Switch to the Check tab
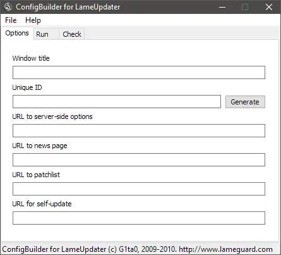Viewport: 281px width, 255px height. [x=72, y=34]
